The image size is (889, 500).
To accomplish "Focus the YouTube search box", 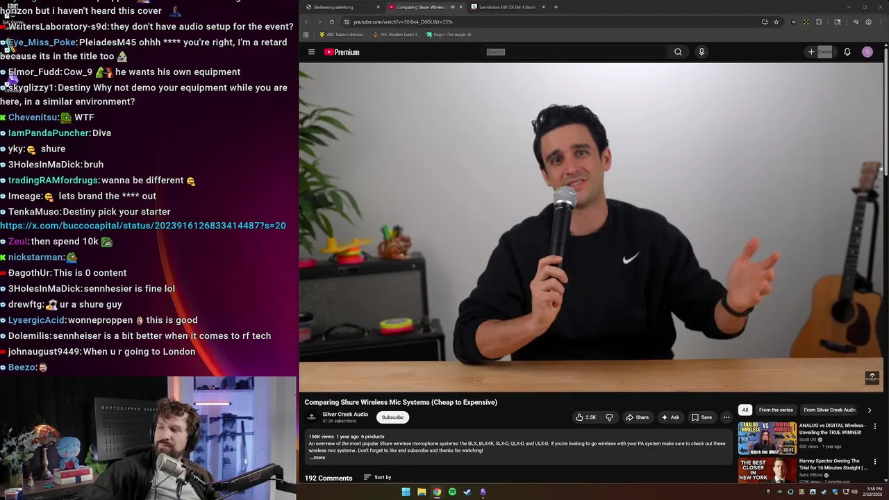I will (x=574, y=52).
